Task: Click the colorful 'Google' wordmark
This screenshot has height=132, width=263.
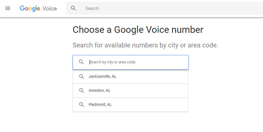Action: (30, 8)
